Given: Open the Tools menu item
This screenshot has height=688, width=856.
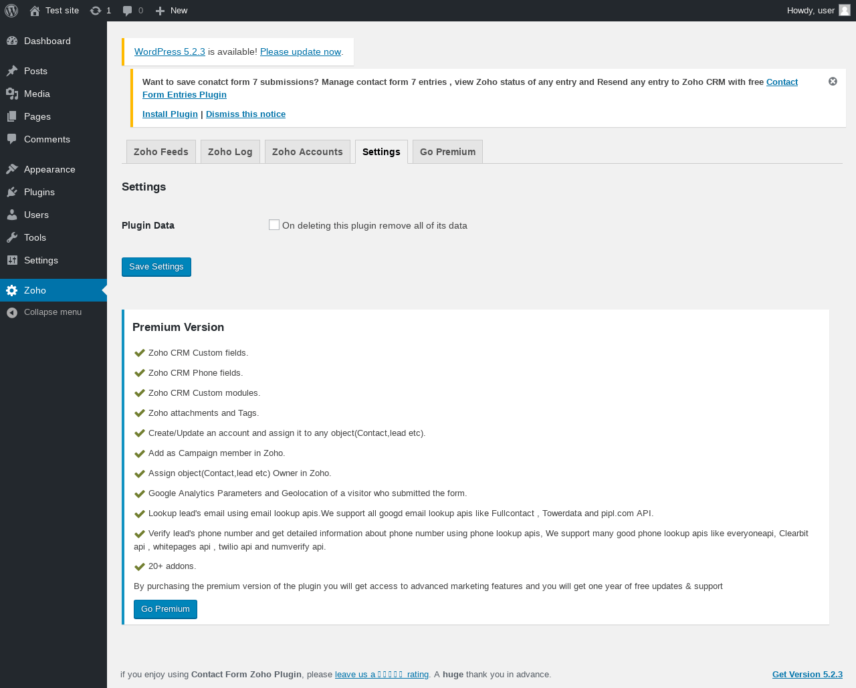Looking at the screenshot, I should pos(53,237).
